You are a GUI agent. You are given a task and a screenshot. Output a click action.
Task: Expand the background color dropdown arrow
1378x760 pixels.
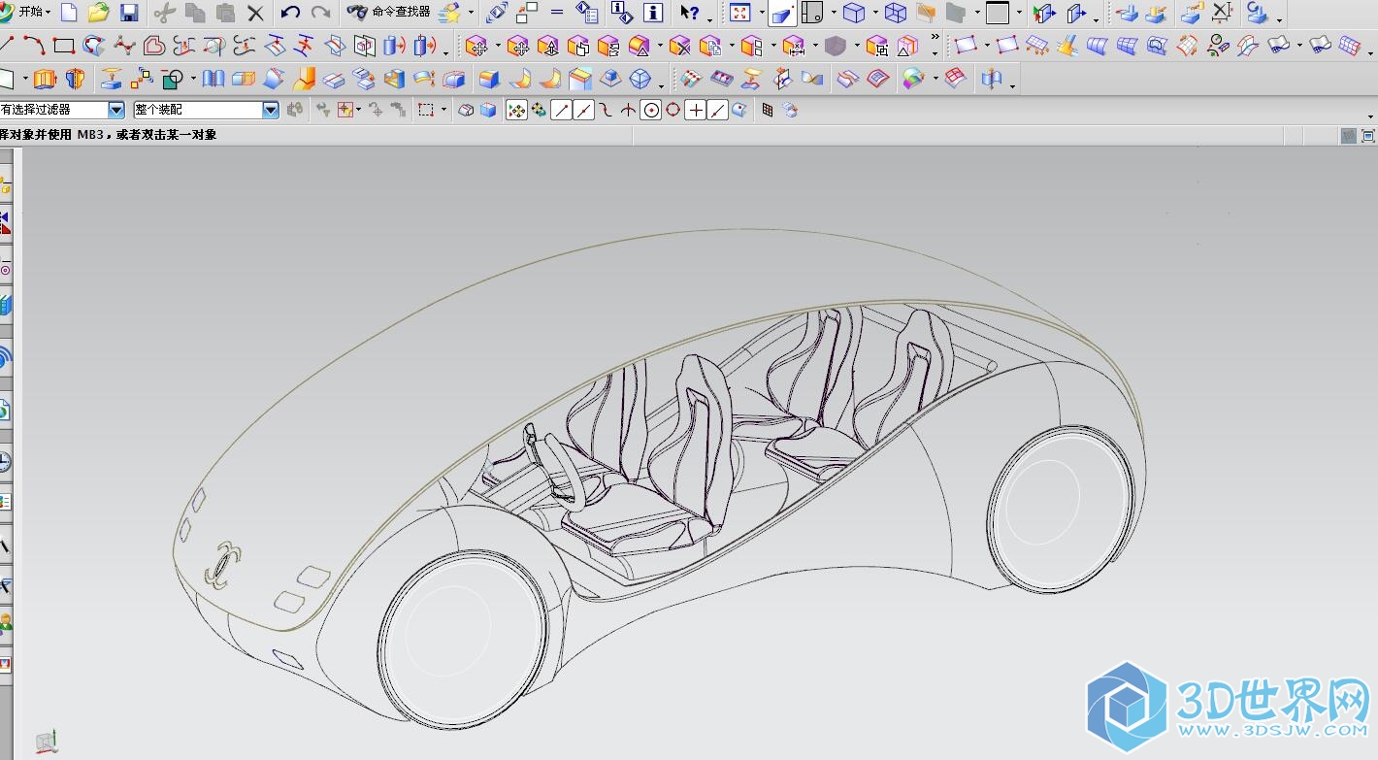coord(1019,14)
